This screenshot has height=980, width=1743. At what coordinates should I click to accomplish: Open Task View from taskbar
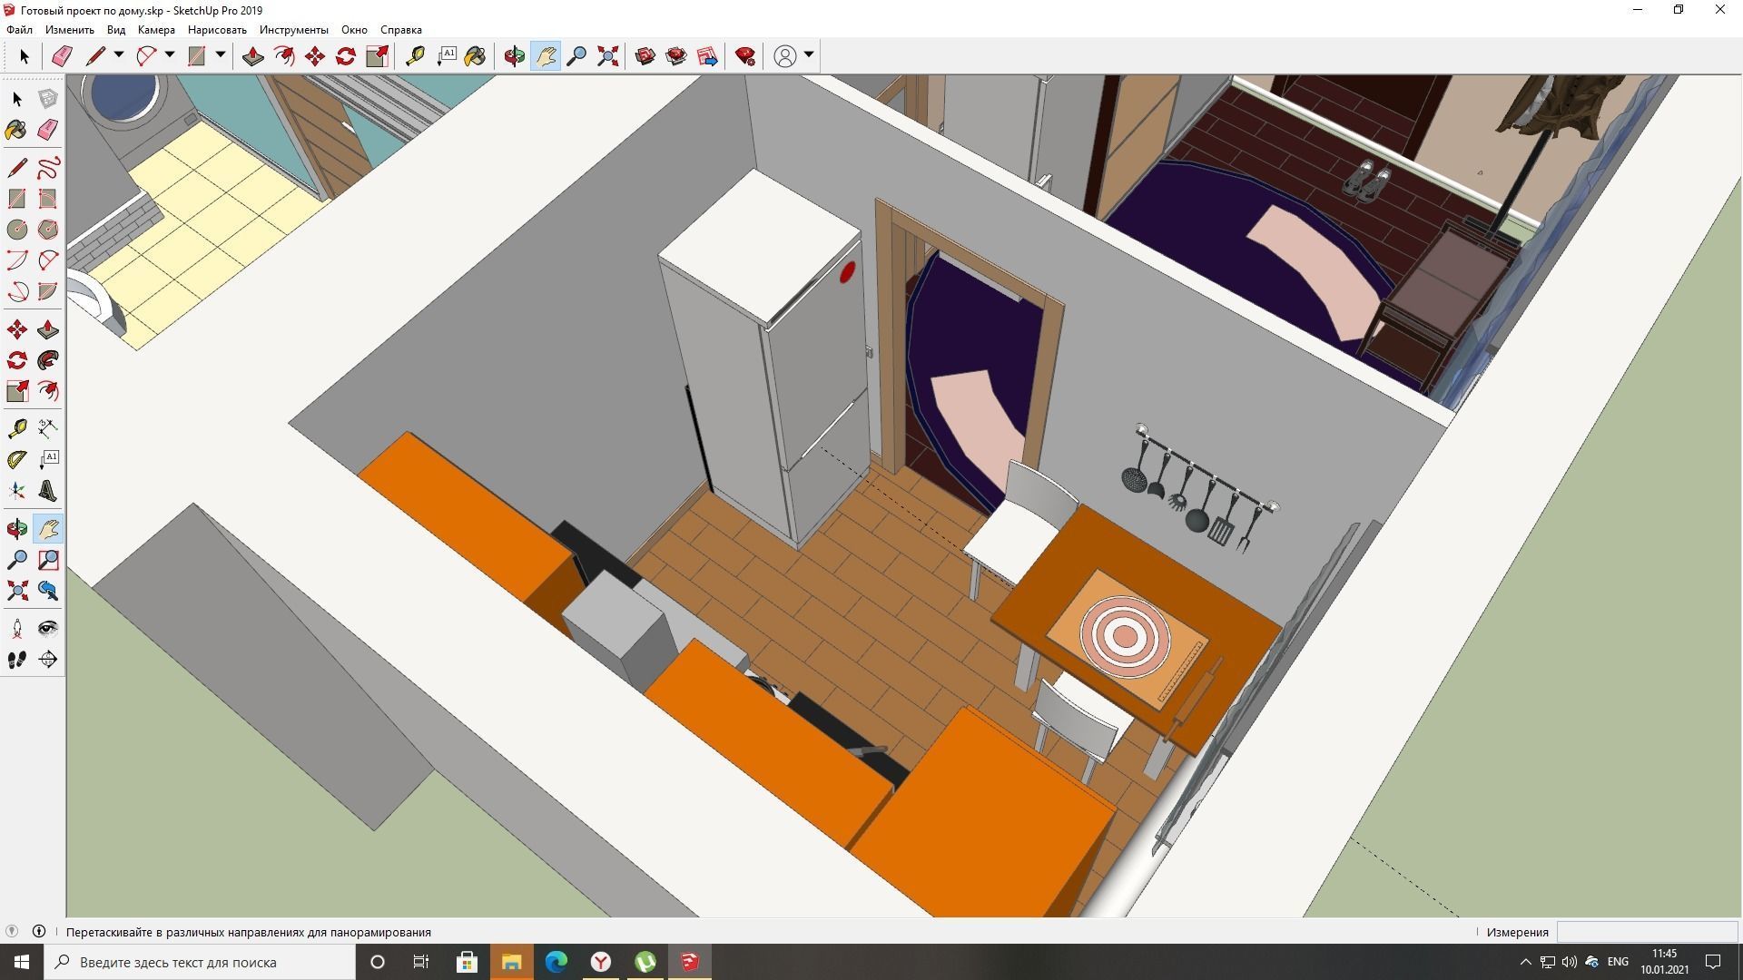point(421,962)
